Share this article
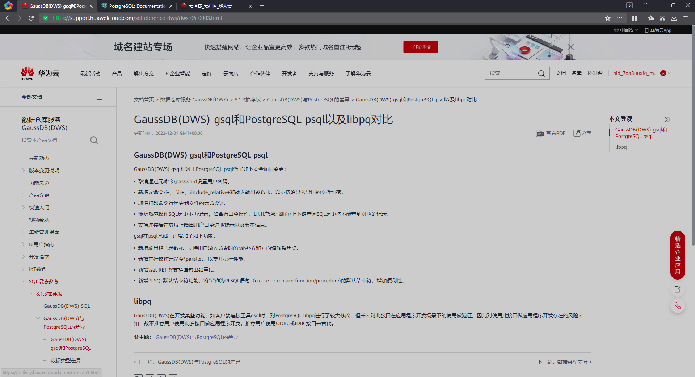This screenshot has width=695, height=377. [582, 133]
